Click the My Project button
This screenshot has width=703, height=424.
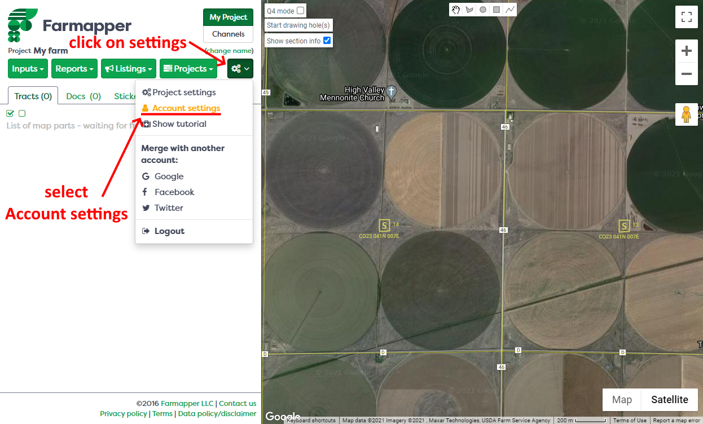pos(229,17)
